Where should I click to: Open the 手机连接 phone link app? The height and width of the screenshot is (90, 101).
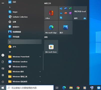pos(25,37)
